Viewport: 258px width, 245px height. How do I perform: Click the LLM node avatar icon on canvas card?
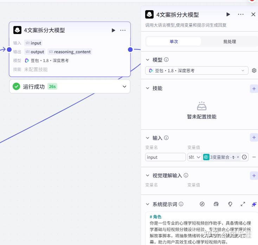tap(17, 30)
